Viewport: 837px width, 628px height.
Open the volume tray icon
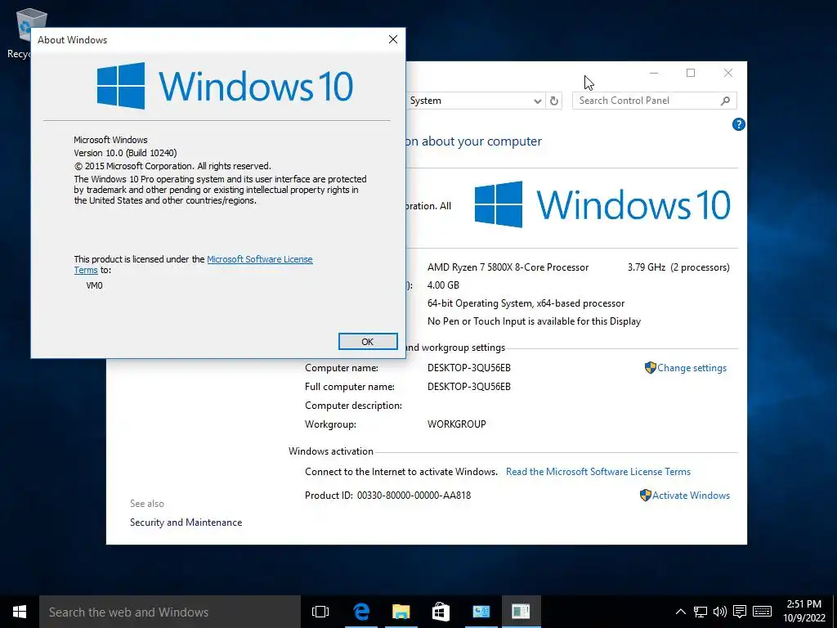[x=720, y=612]
